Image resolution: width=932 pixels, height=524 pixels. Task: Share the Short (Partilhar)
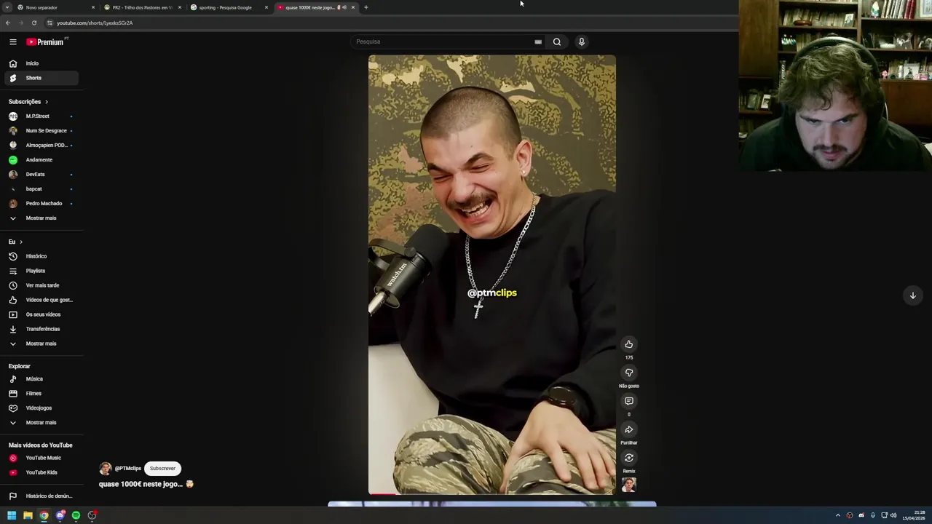629,429
